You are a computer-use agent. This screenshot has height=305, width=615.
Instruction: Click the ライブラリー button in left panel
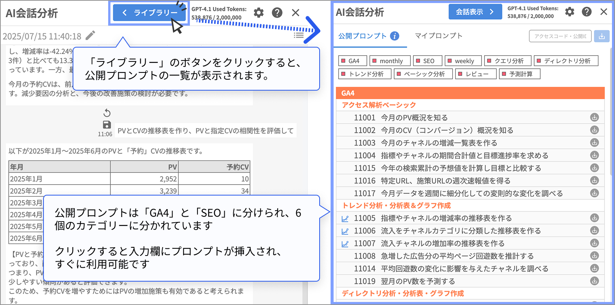tap(149, 13)
